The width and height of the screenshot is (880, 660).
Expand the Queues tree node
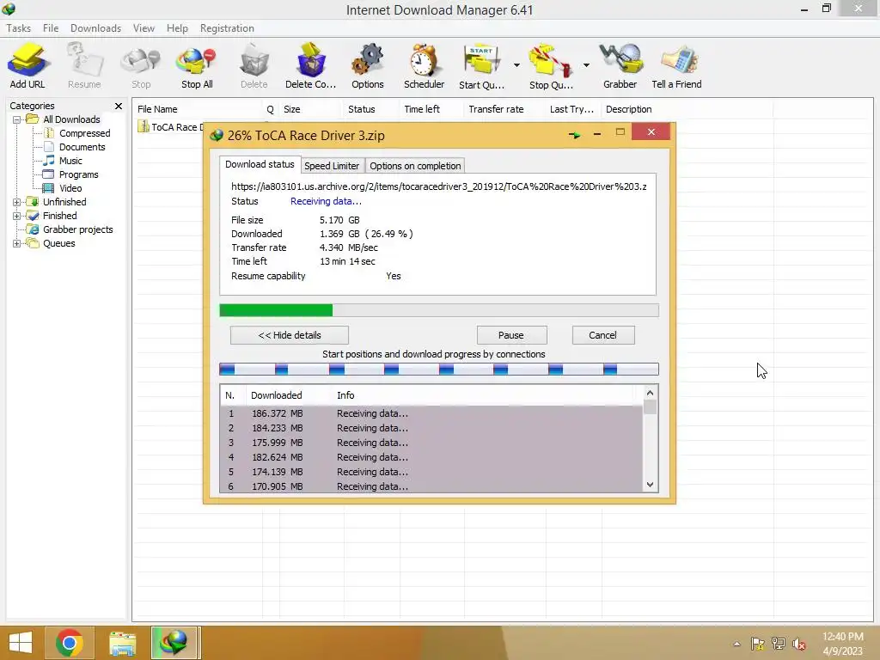[x=17, y=243]
